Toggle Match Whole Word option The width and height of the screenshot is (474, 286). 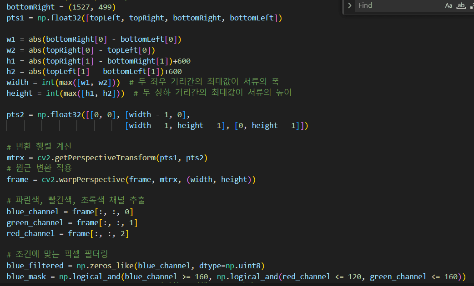coord(461,5)
